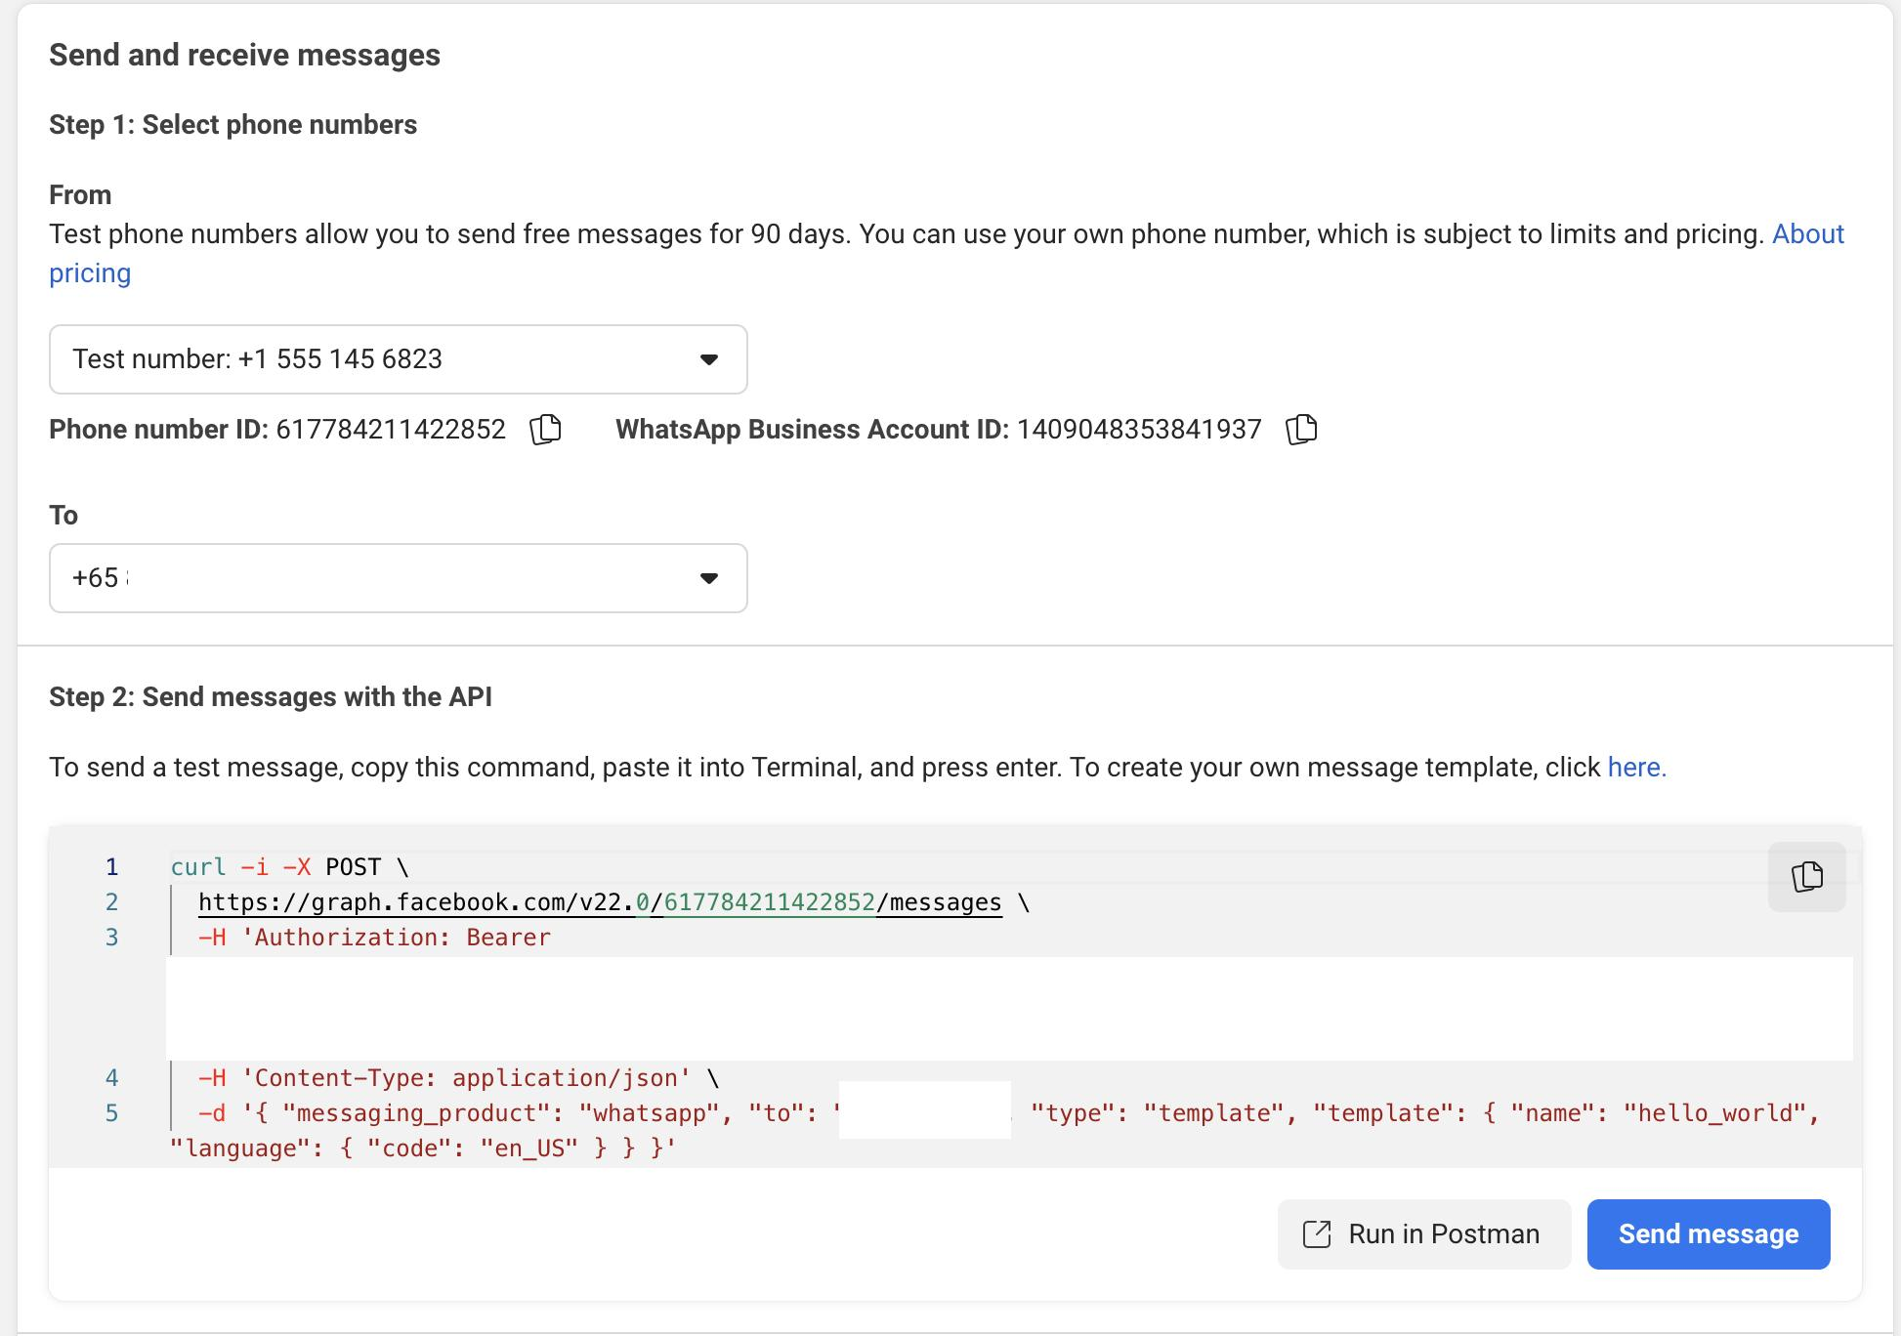1901x1336 pixels.
Task: Click the 'To' section label
Action: [63, 516]
